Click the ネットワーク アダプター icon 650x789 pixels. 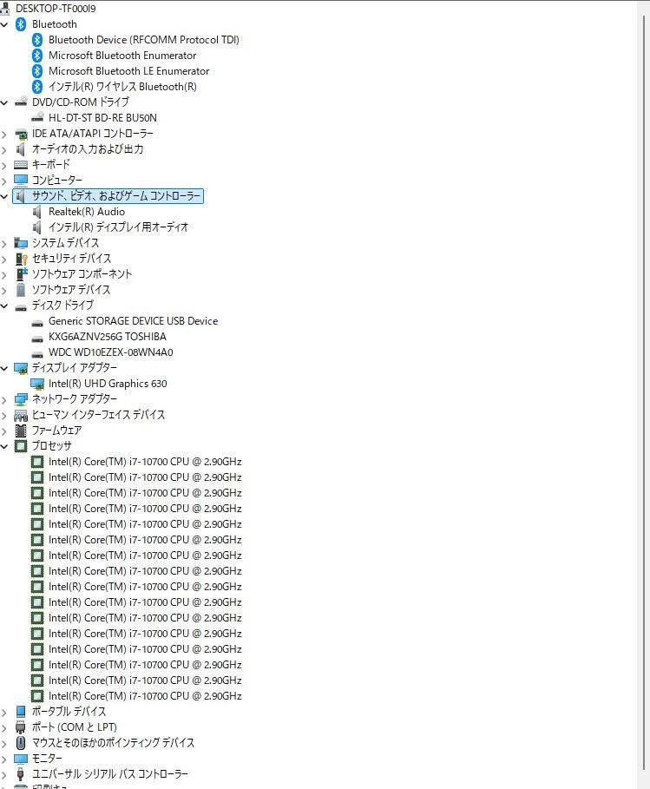[21, 399]
